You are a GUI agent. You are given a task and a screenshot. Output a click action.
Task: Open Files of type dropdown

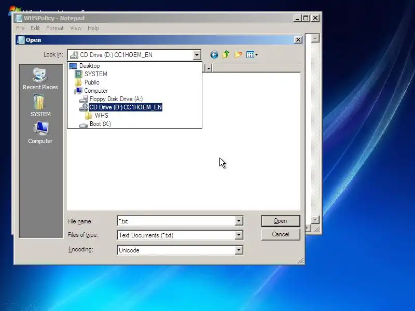[x=239, y=235]
